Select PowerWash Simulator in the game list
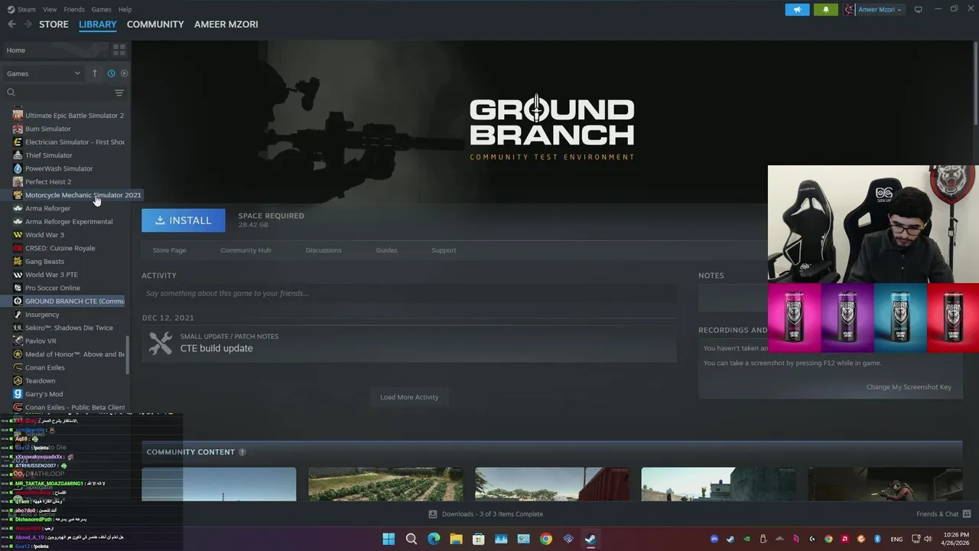 pyautogui.click(x=59, y=168)
